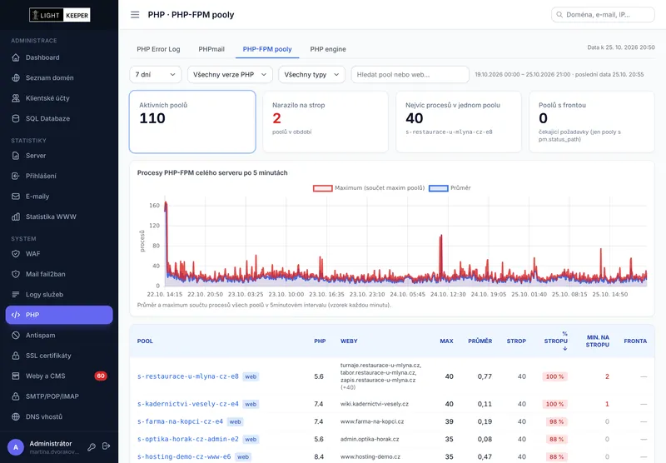The height and width of the screenshot is (463, 666).
Task: Click the SMTP/POP/IMAP lock icon
Action: [x=16, y=396]
